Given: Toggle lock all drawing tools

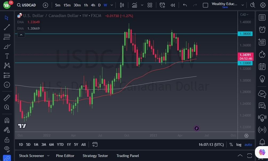Looking at the screenshot, I should pos(7,140).
